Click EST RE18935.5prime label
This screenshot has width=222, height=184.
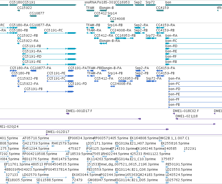click(19, 180)
